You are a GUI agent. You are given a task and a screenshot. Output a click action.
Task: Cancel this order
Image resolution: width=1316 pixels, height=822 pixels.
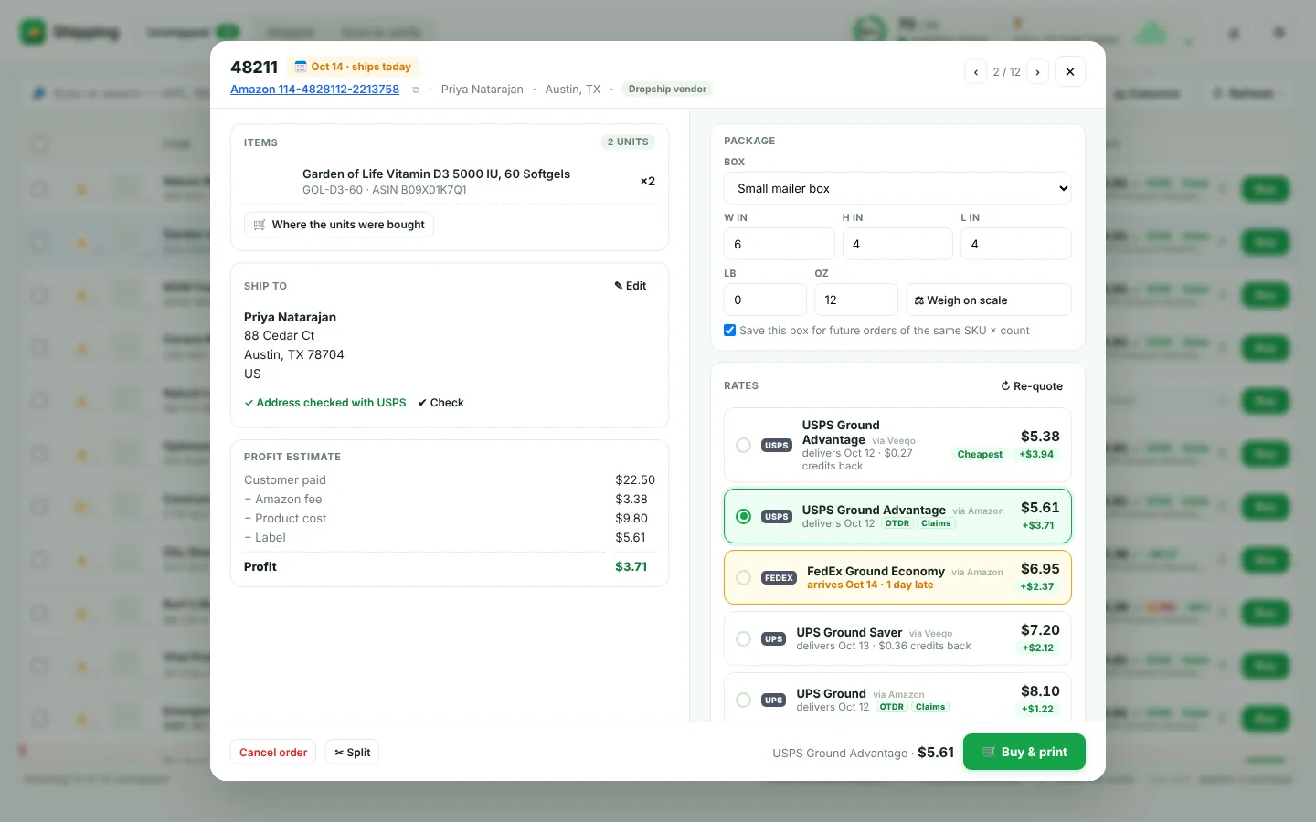coord(273,753)
